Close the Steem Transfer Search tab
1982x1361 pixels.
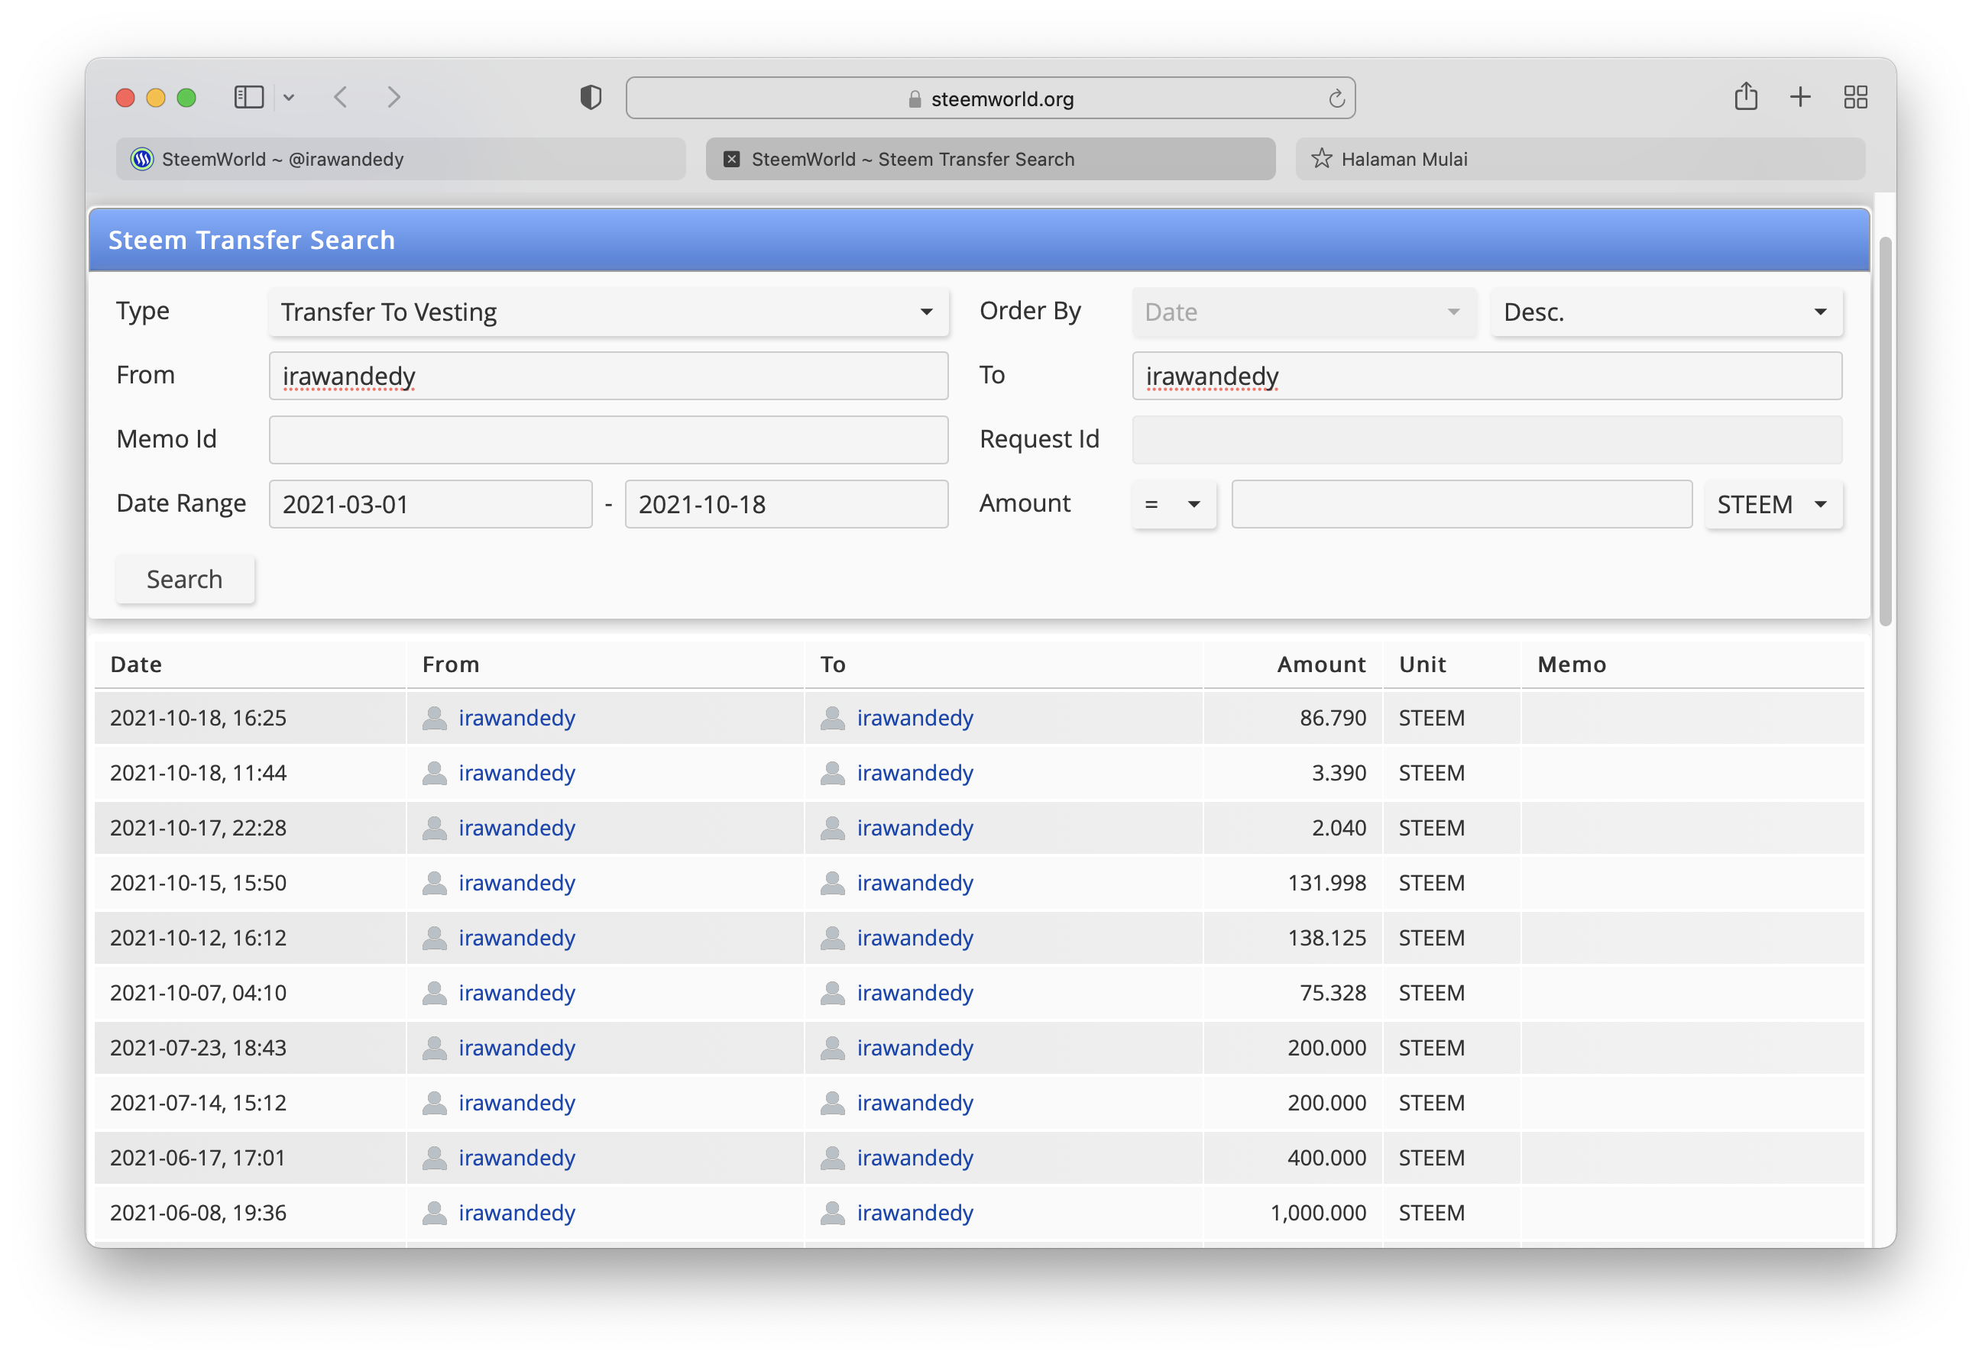pos(731,160)
